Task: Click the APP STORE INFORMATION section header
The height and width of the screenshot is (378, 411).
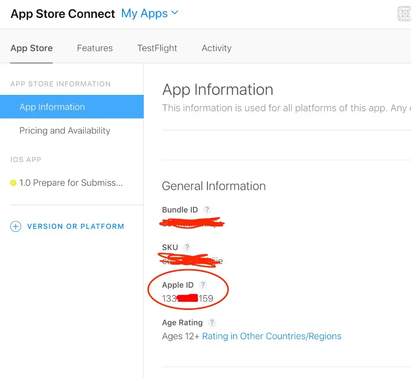Action: click(x=60, y=84)
